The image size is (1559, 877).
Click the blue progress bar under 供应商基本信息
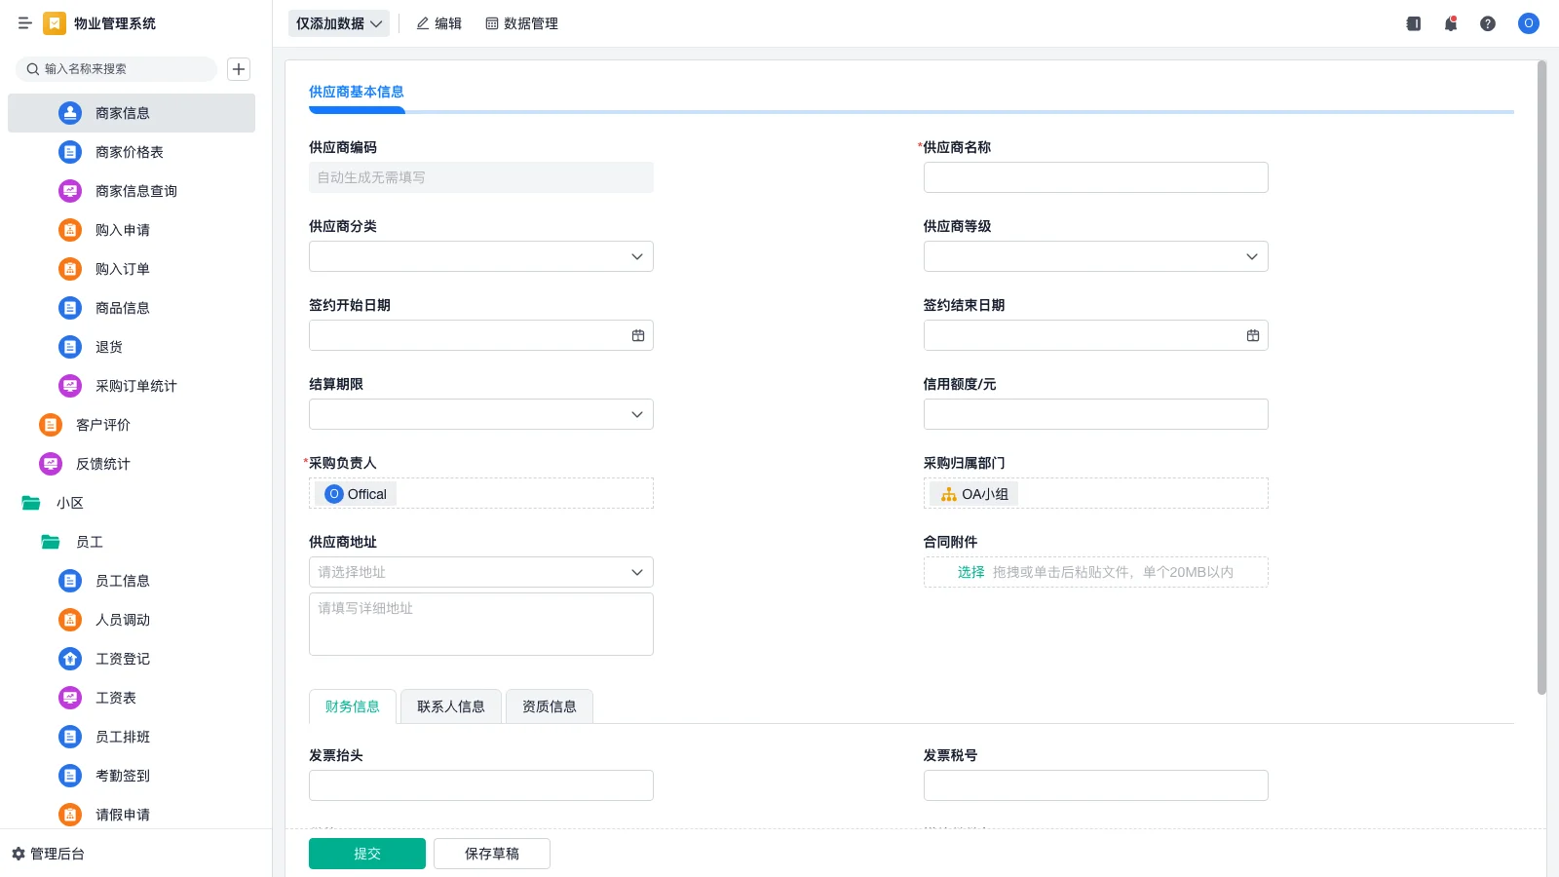pyautogui.click(x=357, y=110)
